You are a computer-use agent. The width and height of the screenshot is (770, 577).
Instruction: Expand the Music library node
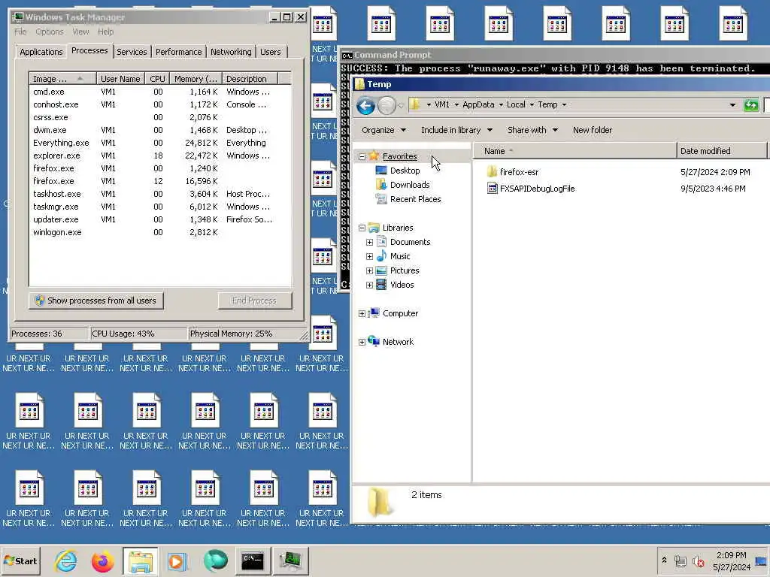point(369,257)
